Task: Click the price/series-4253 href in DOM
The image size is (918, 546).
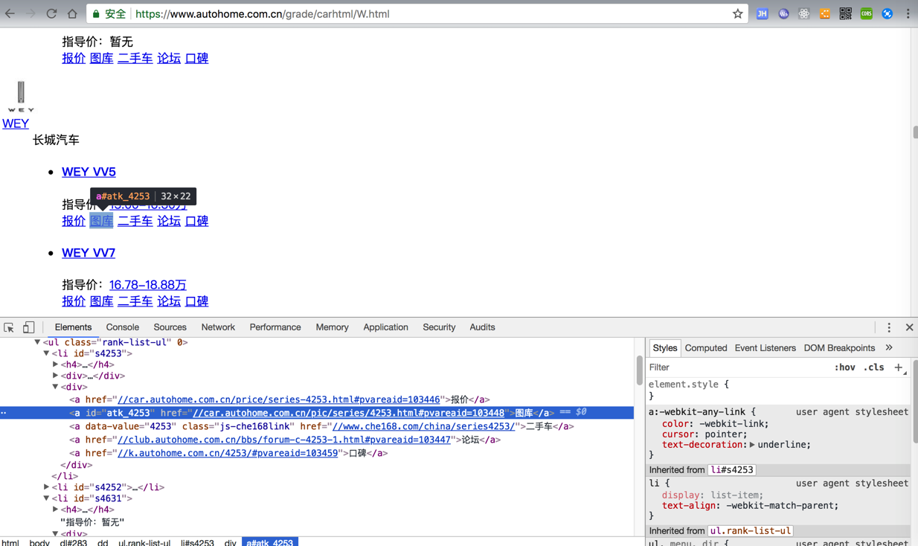Action: pos(279,399)
